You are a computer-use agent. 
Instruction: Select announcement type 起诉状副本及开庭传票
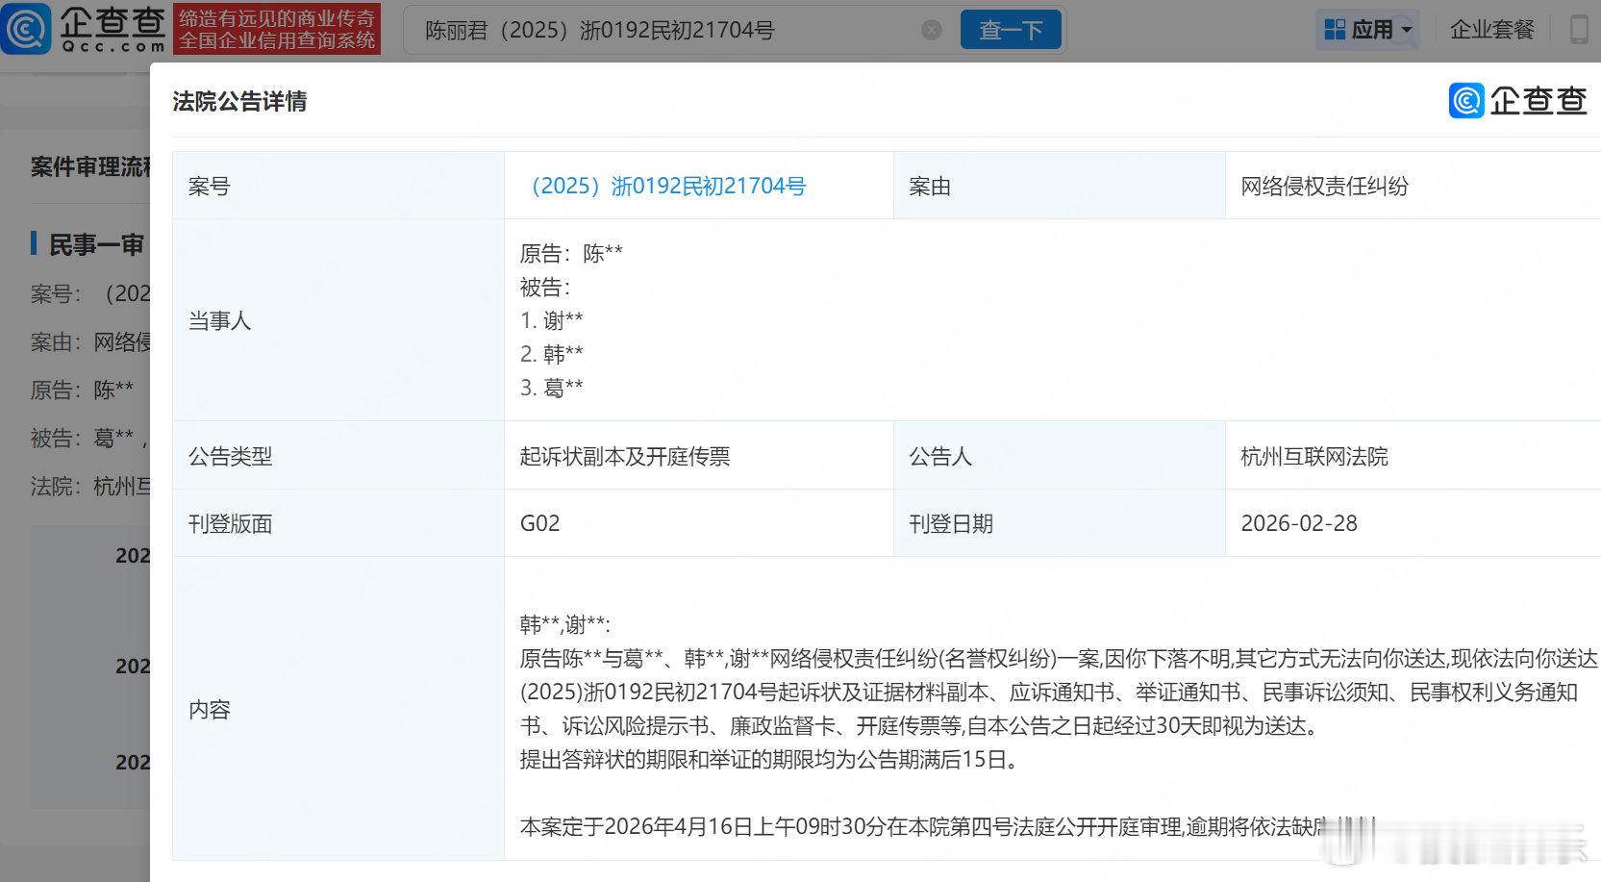click(625, 456)
